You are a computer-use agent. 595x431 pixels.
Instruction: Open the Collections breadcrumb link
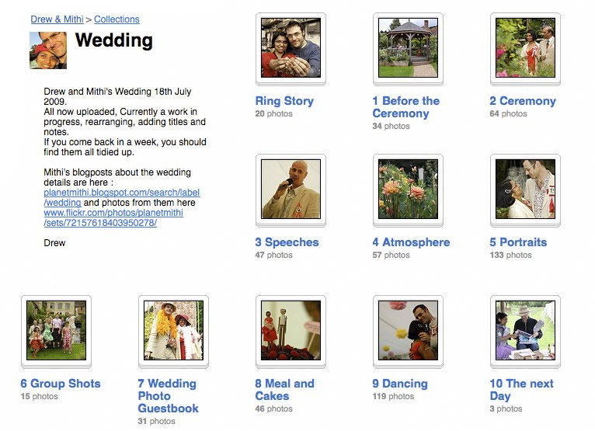tap(117, 19)
